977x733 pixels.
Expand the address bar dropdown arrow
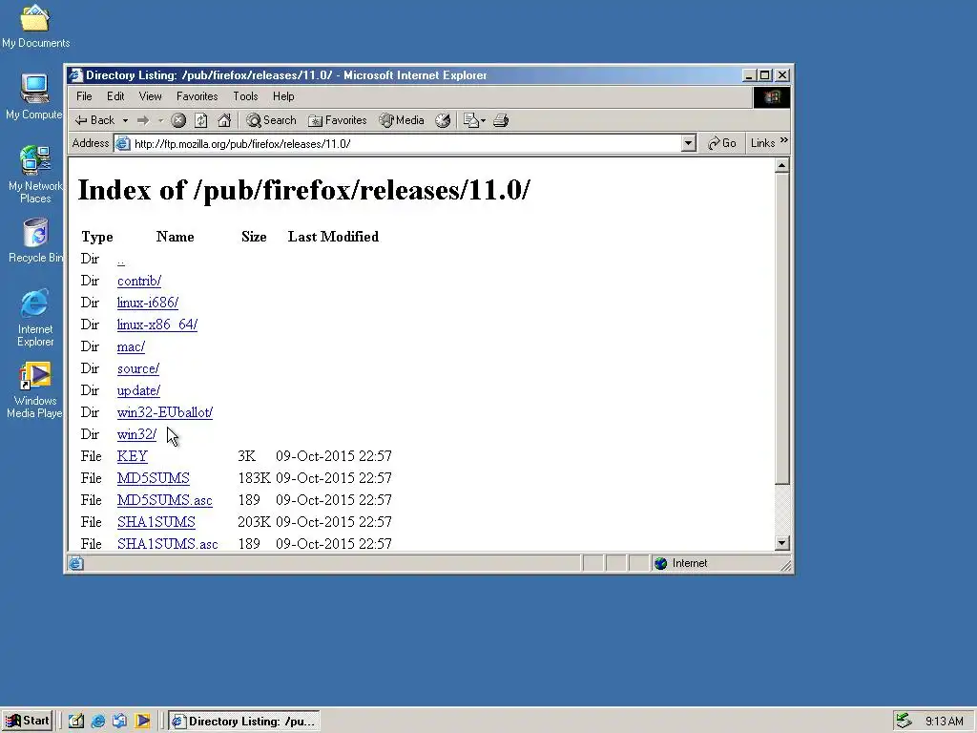click(688, 144)
